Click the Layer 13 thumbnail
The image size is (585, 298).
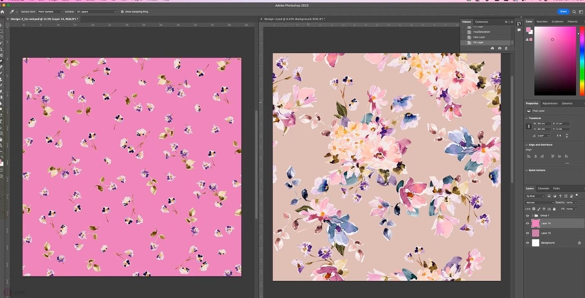tap(535, 233)
